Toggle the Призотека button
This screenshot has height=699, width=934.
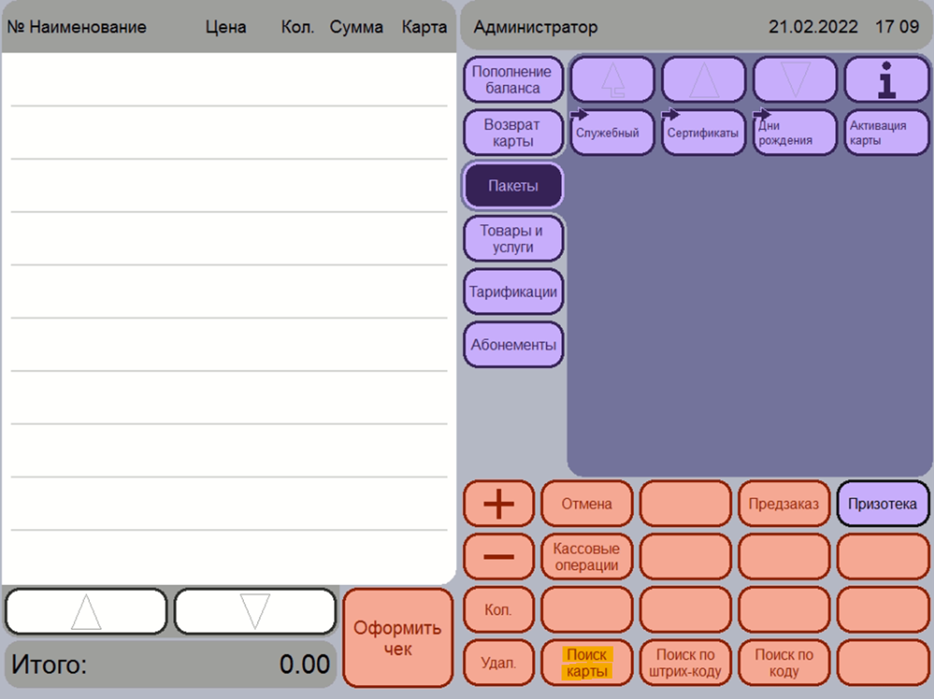pyautogui.click(x=882, y=504)
